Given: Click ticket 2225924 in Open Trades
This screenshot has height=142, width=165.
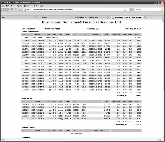Looking at the screenshot, I should [x=25, y=104].
